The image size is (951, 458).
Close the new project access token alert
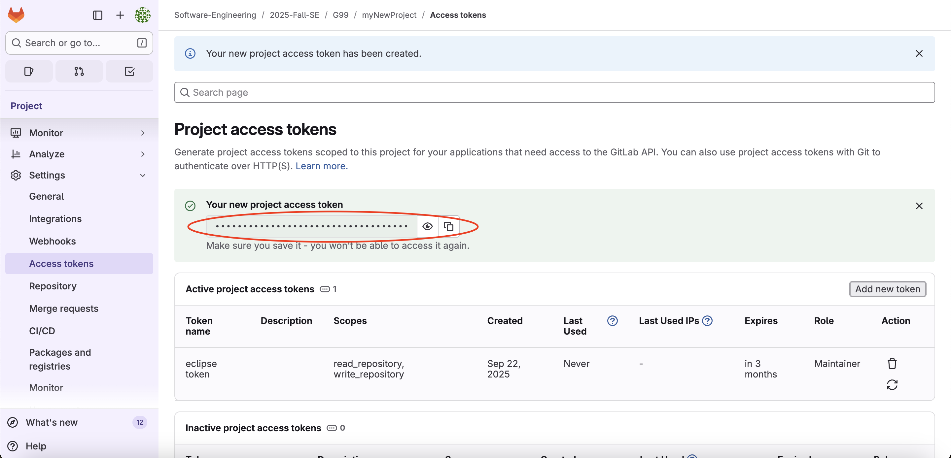(x=919, y=206)
